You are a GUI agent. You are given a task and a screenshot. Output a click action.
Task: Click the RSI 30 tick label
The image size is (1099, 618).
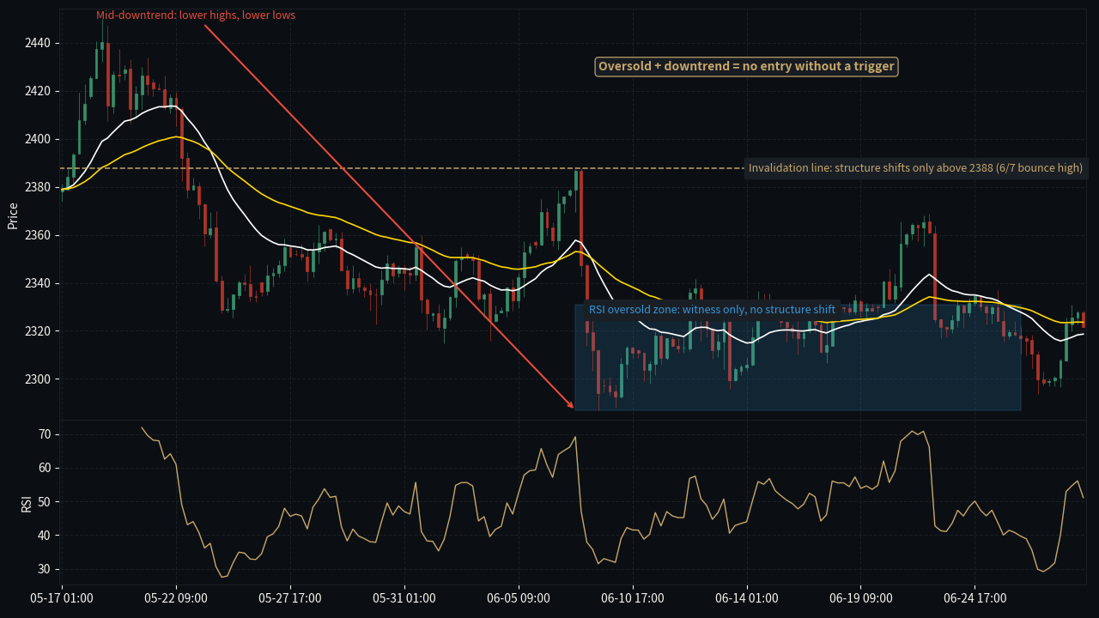[x=46, y=569]
